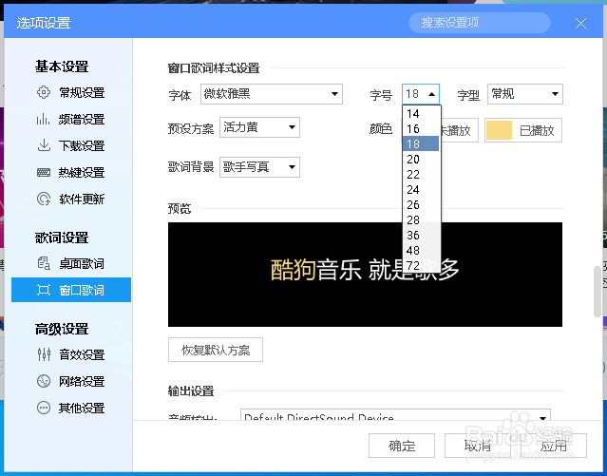Viewport: 607px width, 476px height.
Task: Expand the audio output device dropdown
Action: click(x=395, y=415)
